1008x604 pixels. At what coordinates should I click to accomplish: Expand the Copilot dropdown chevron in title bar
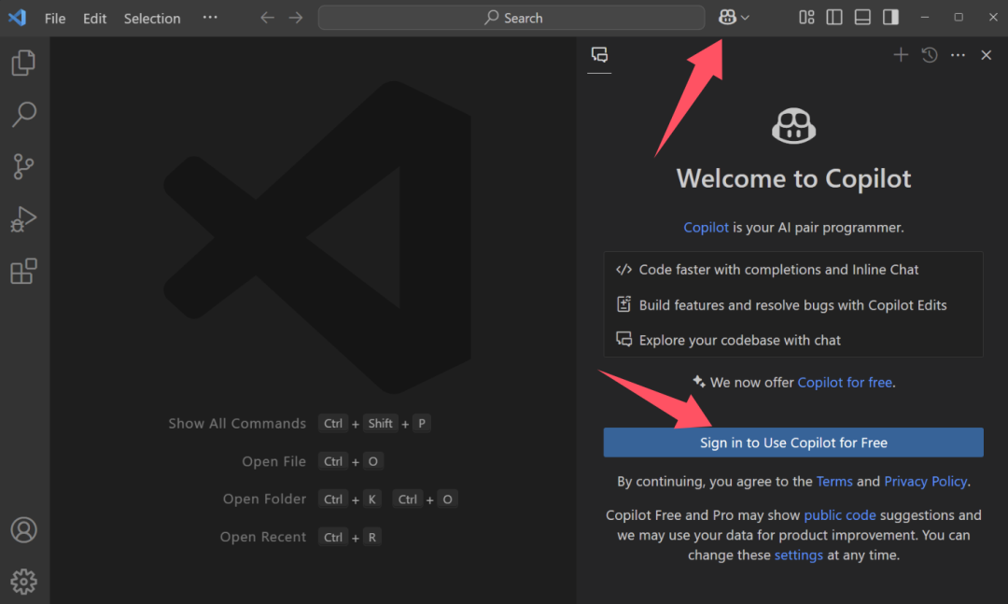[745, 18]
